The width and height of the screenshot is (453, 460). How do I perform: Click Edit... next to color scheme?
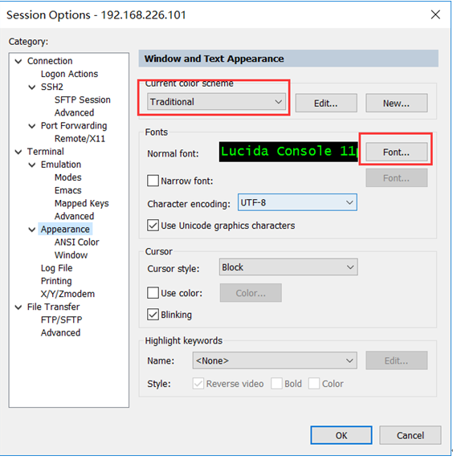pyautogui.click(x=326, y=103)
